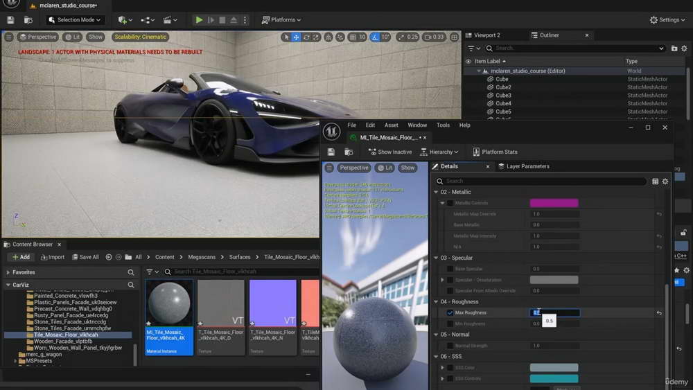
Task: Open the Settings dropdown at top right
Action: coord(667,20)
